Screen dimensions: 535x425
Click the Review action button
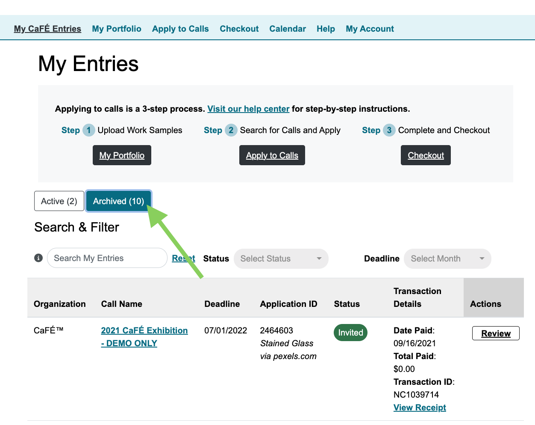496,333
